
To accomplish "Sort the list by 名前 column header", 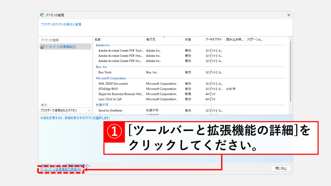I will [x=118, y=39].
